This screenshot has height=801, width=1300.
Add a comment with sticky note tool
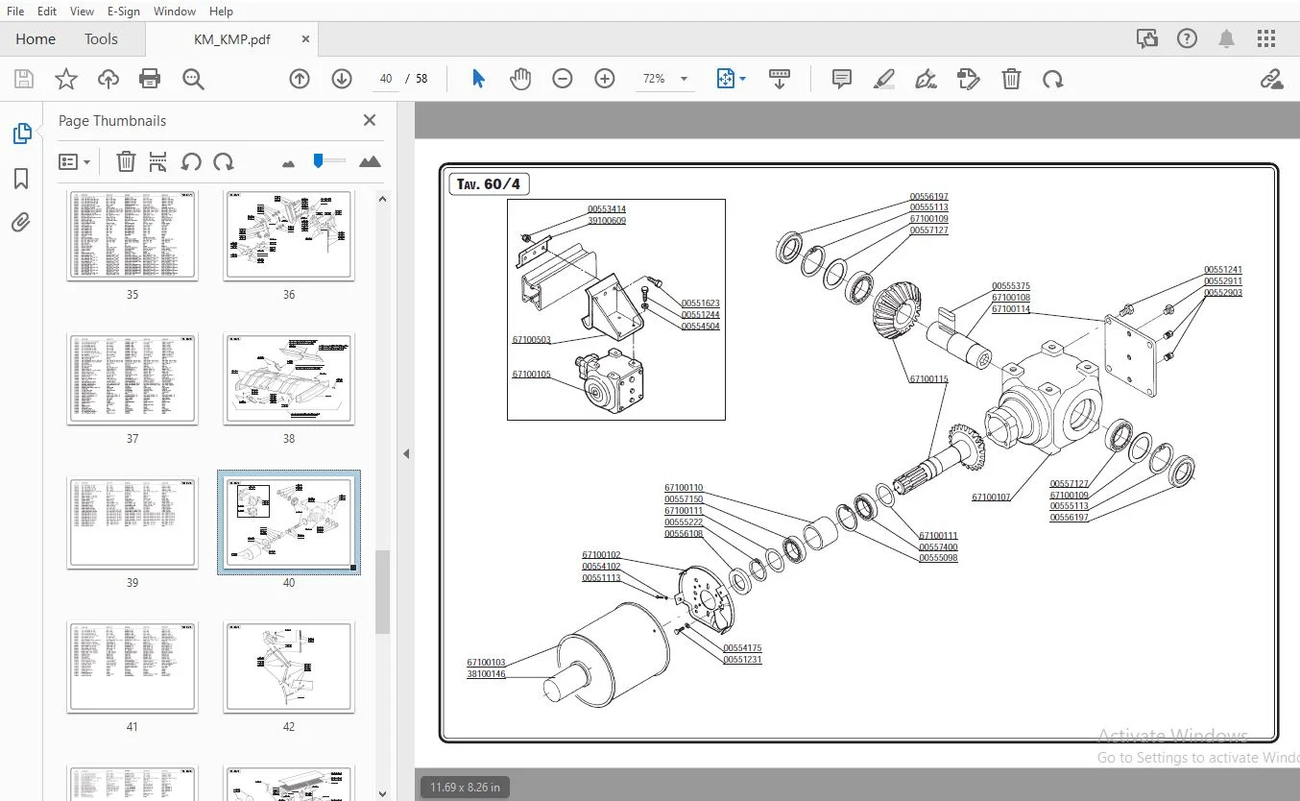tap(842, 79)
